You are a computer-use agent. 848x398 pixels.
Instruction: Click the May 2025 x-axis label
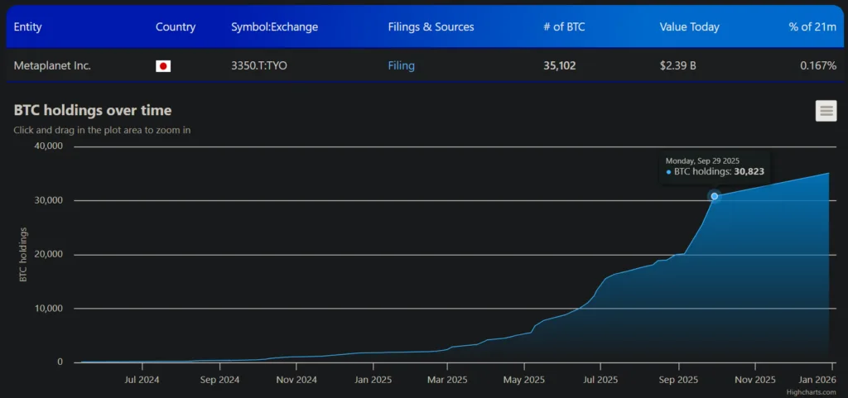(523, 380)
